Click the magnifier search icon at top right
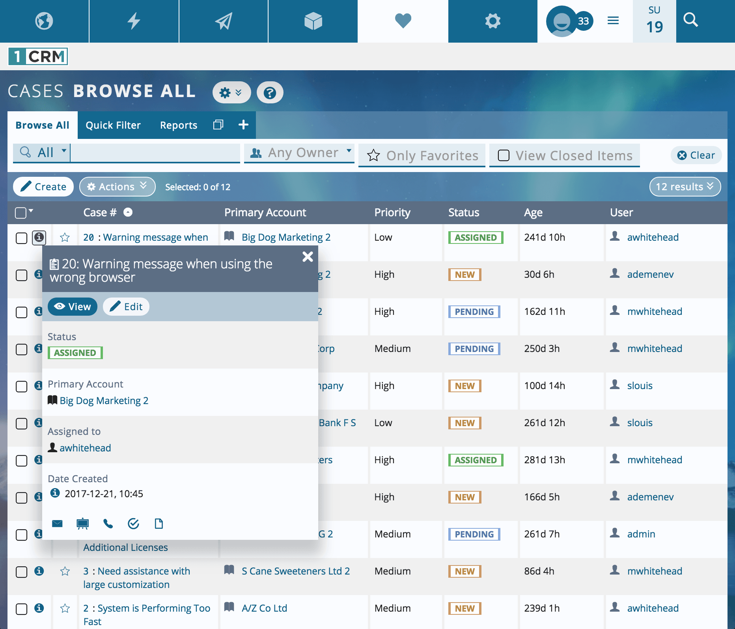The height and width of the screenshot is (629, 735). (x=691, y=20)
